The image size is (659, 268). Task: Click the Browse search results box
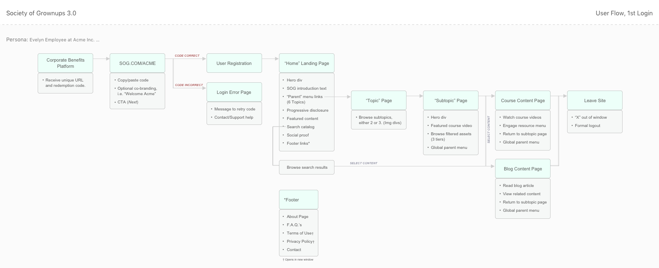coord(307,167)
